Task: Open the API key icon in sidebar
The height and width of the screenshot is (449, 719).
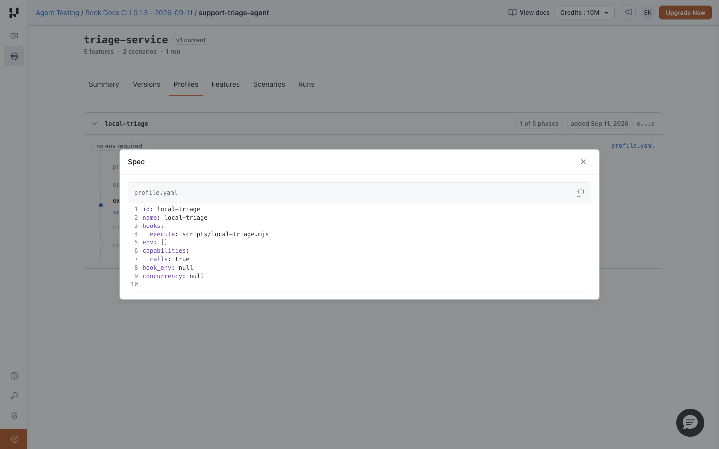Action: click(14, 396)
